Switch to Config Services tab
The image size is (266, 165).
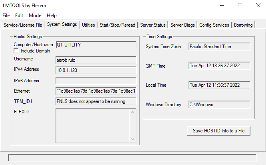[x=214, y=25]
